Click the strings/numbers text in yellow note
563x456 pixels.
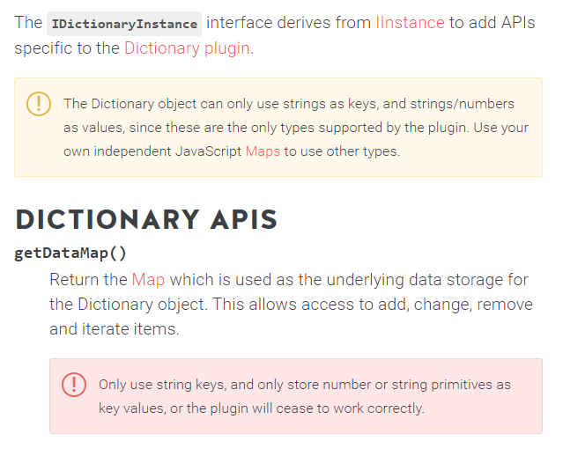pos(462,104)
